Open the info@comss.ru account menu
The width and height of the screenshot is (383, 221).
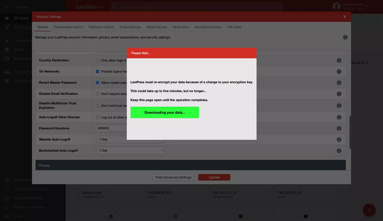350,6
